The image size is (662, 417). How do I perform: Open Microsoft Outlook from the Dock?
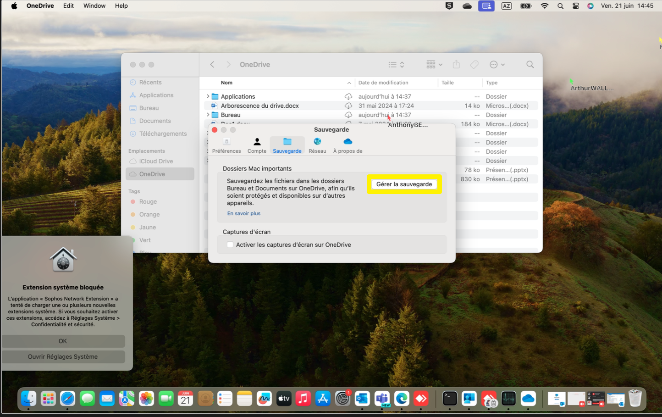pos(362,399)
